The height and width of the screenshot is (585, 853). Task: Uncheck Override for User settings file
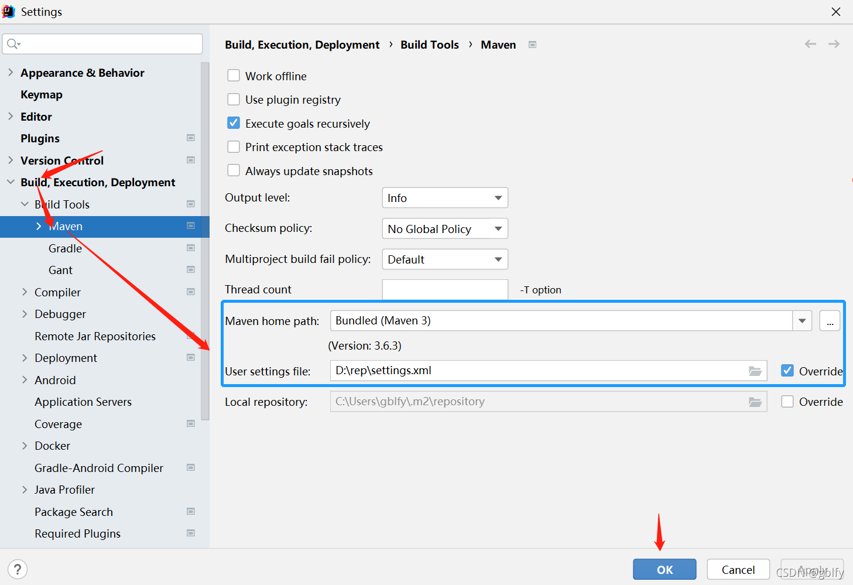tap(787, 371)
